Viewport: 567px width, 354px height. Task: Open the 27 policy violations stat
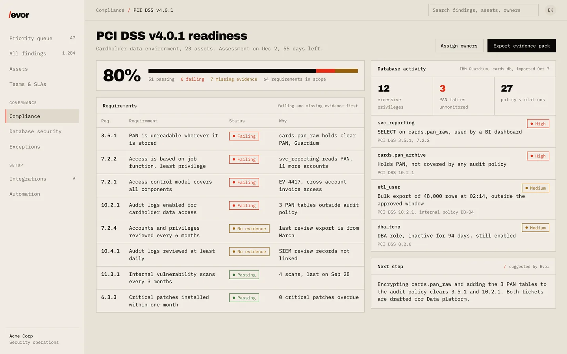[x=525, y=96]
